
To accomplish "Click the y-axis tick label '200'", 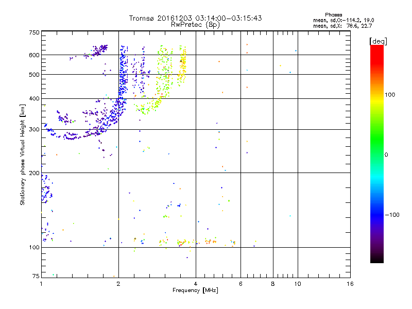I will 34,173.
